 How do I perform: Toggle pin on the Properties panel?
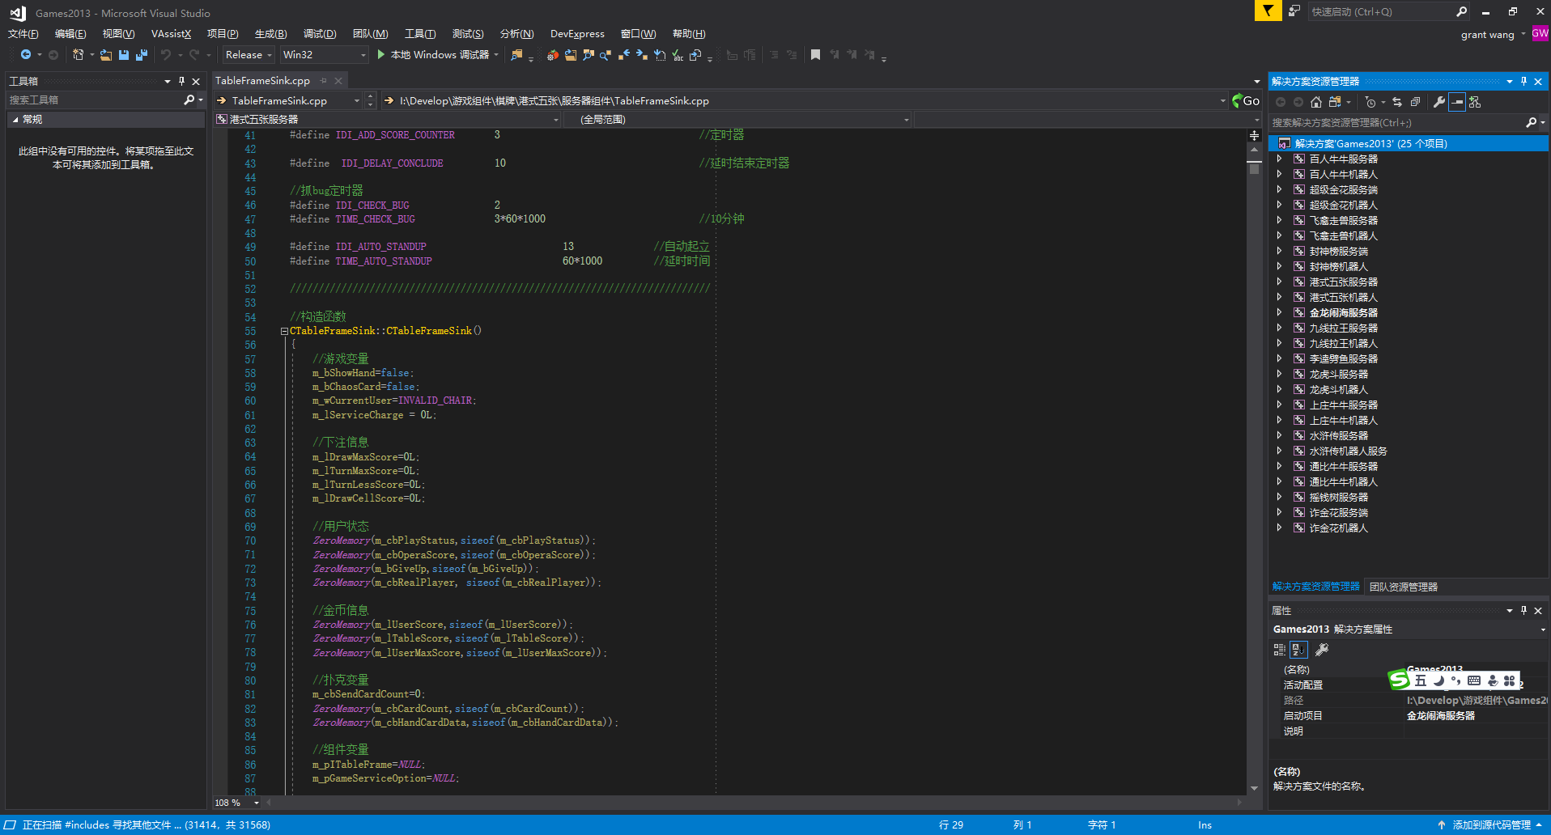(1523, 610)
